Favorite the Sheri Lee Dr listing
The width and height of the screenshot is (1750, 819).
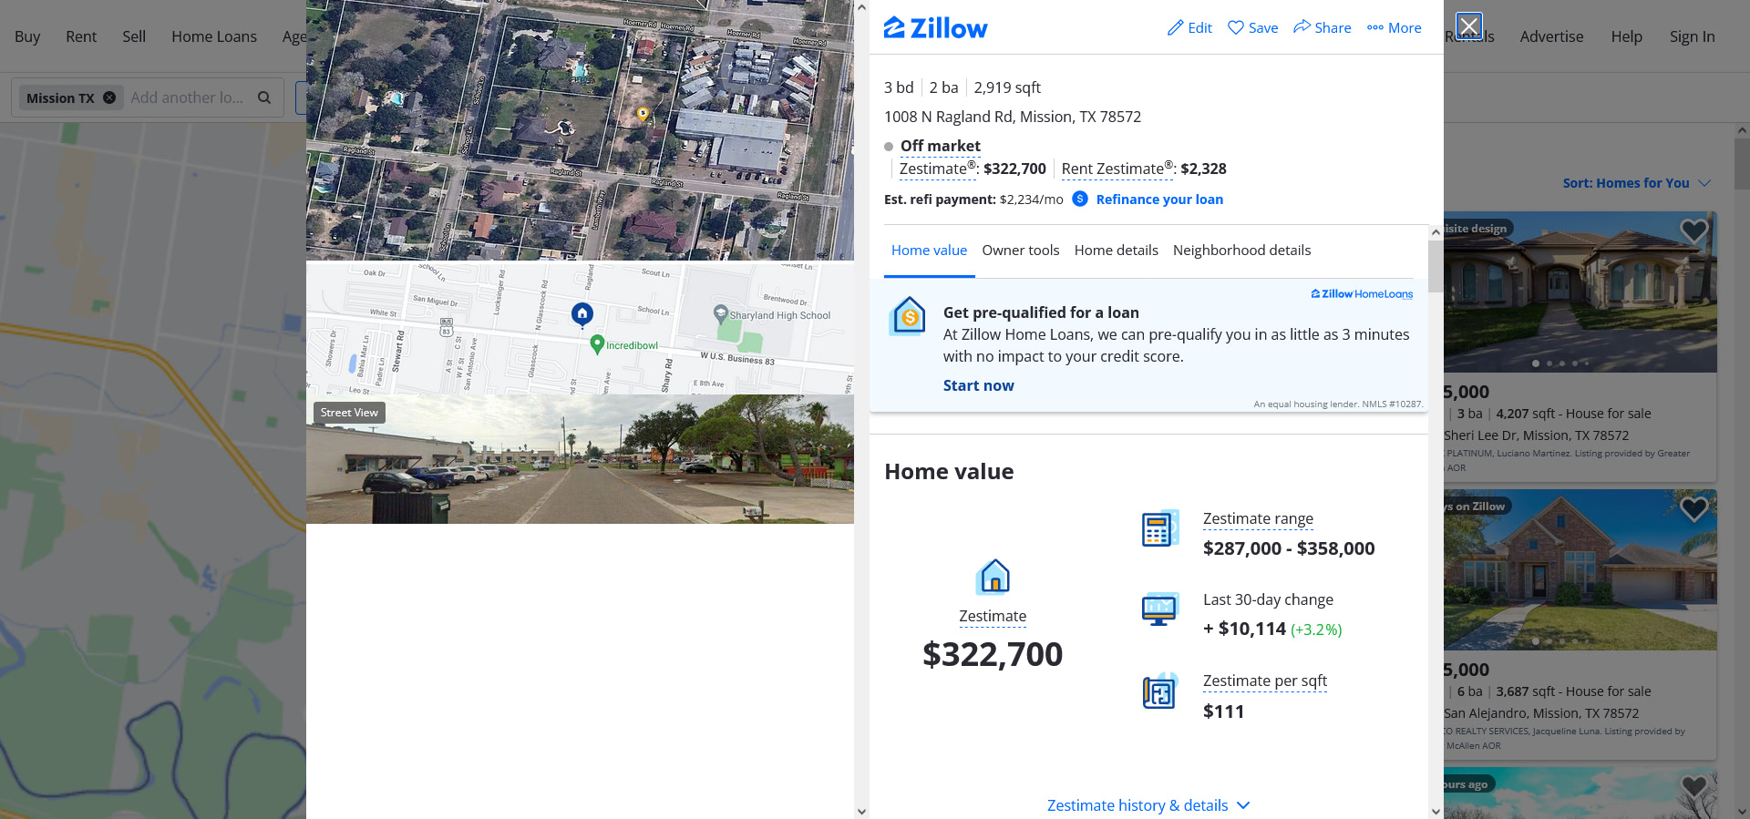(x=1693, y=230)
